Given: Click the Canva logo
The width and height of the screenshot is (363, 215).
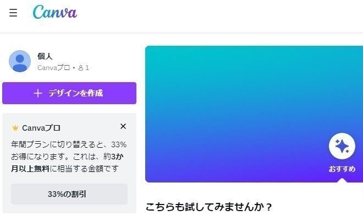Looking at the screenshot, I should [x=54, y=12].
